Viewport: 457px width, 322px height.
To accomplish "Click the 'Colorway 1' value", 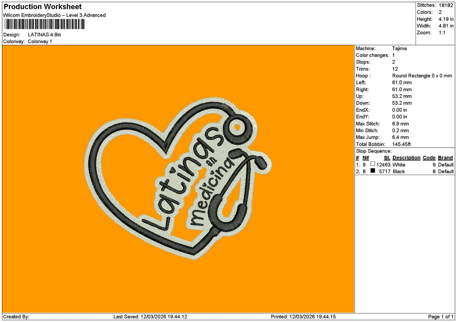I will [x=40, y=42].
